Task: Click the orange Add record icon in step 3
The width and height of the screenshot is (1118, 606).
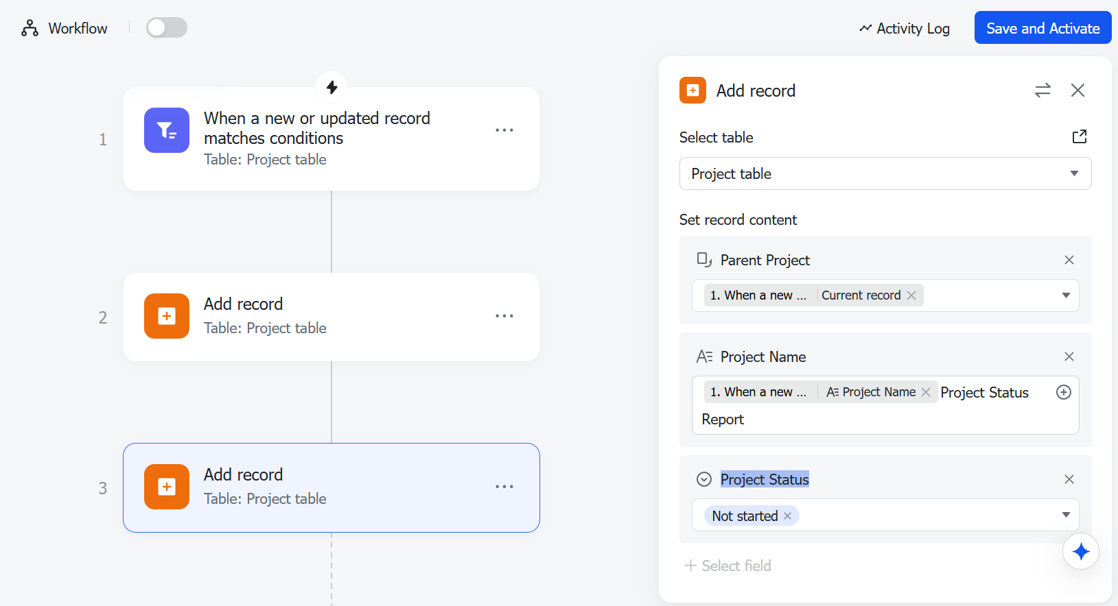Action: tap(167, 487)
